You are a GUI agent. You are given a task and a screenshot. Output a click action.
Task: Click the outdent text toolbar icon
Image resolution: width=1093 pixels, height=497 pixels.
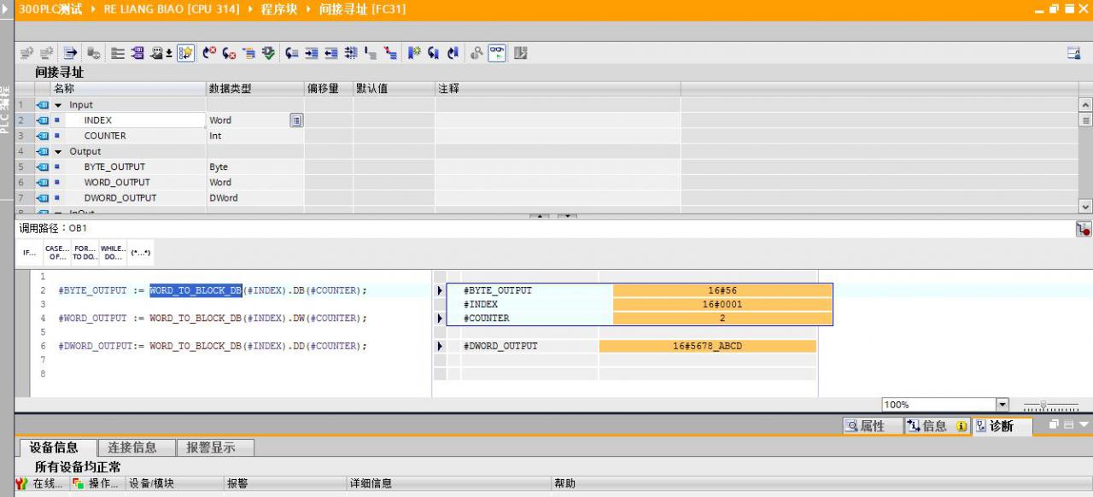[x=331, y=53]
